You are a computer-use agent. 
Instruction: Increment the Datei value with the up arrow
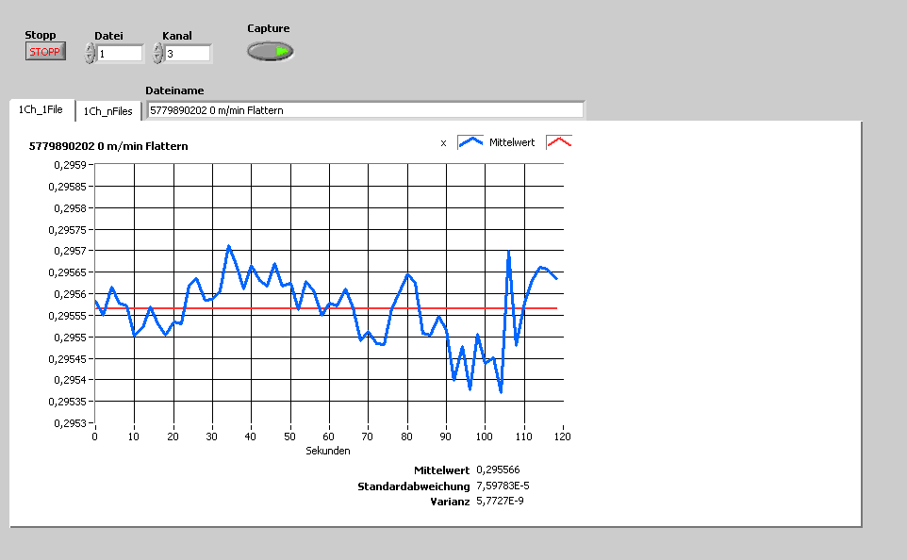90,49
